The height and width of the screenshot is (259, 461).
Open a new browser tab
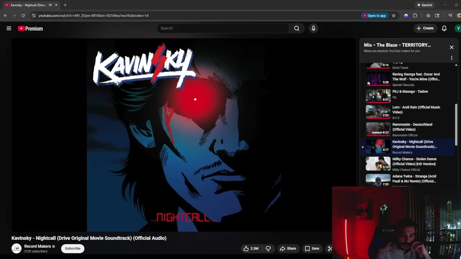pyautogui.click(x=65, y=5)
